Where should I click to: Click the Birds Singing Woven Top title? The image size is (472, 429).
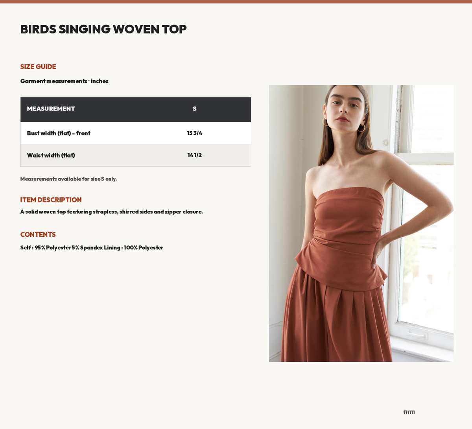tap(103, 29)
